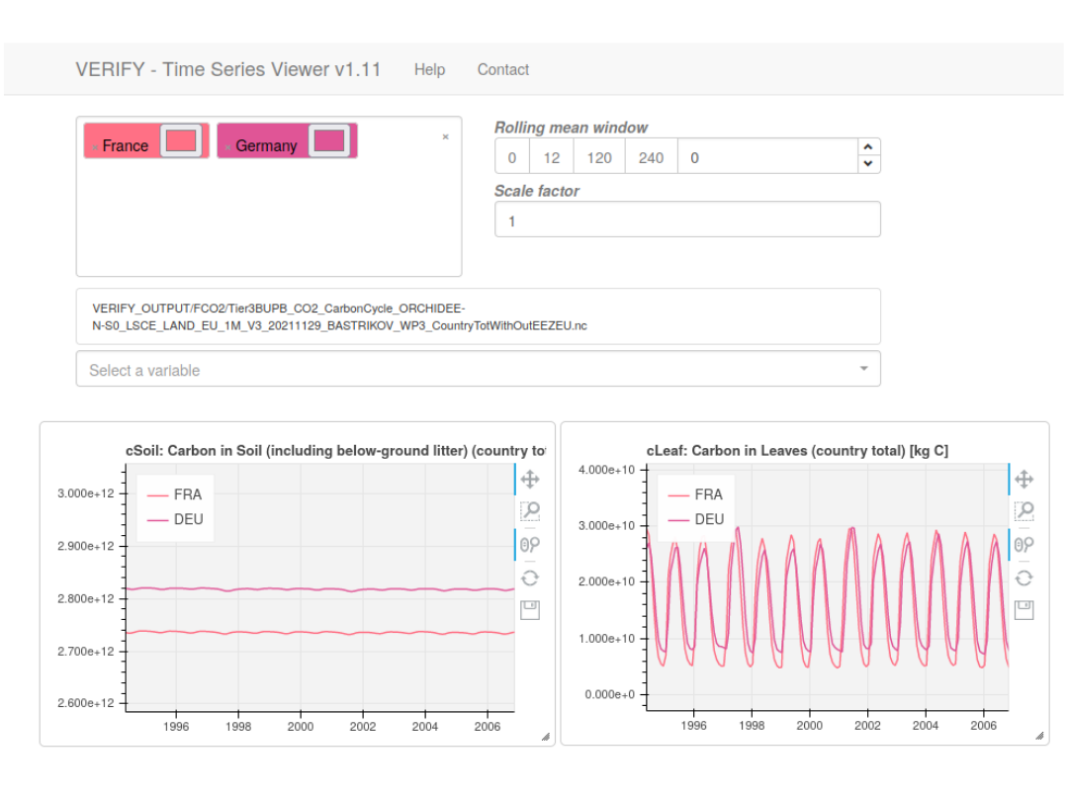The height and width of the screenshot is (801, 1068).
Task: Click the Scale factor label
Action: [537, 192]
